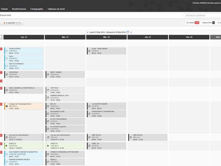Click sync icon on RAGUENEAU SARL event
The height and width of the screenshot is (166, 221).
(48, 114)
